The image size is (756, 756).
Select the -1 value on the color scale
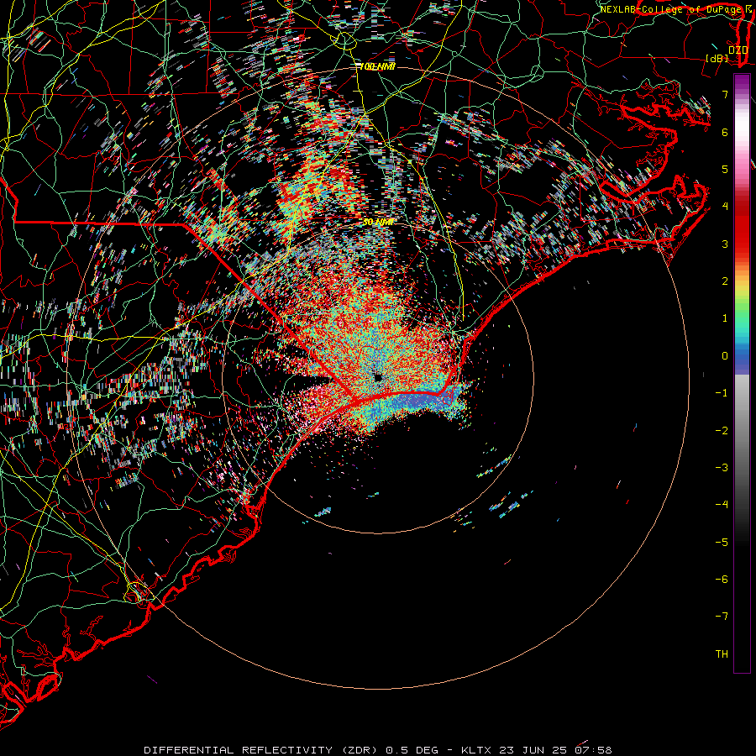point(722,392)
